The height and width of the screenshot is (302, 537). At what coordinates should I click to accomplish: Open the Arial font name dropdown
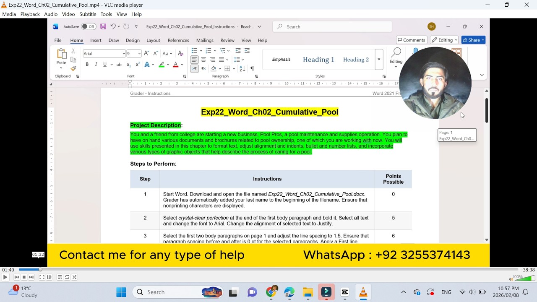pyautogui.click(x=123, y=54)
